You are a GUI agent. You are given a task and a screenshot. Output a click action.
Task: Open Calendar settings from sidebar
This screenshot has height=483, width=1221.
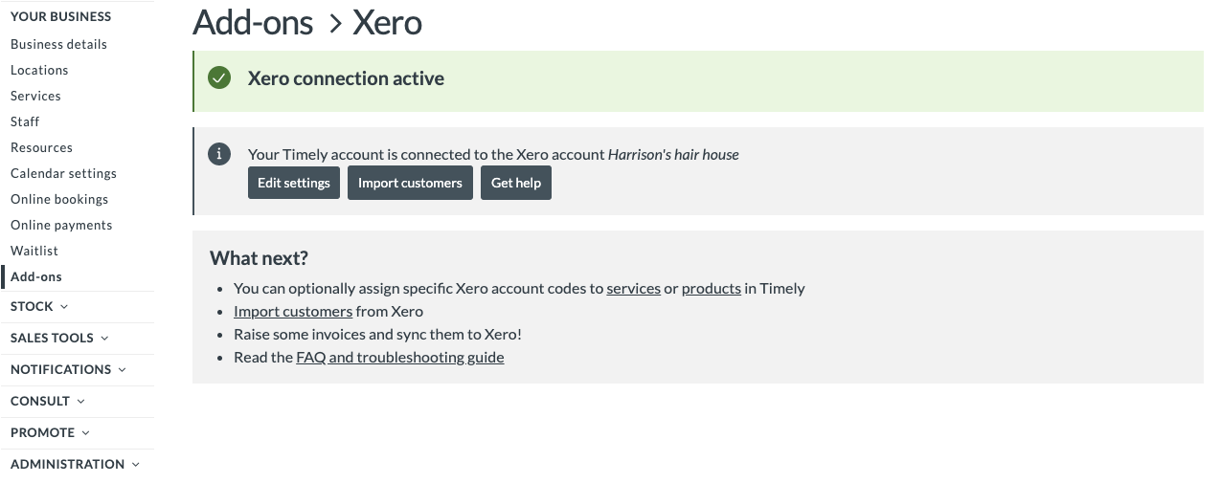pos(63,174)
